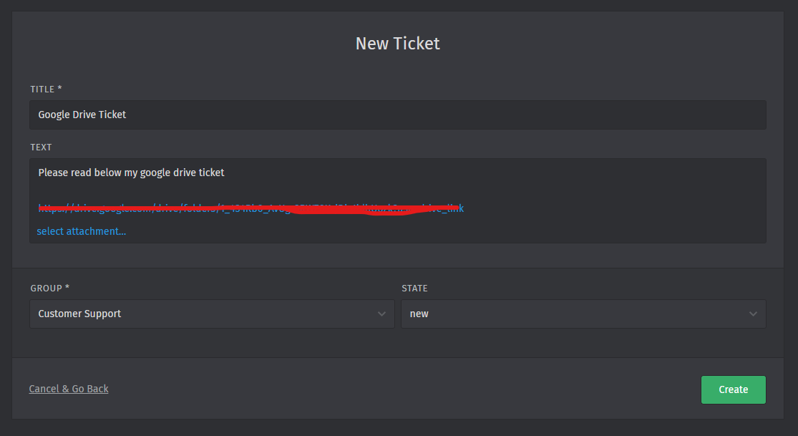
Task: Click the 'Google Drive Ticket' title text
Action: (82, 115)
